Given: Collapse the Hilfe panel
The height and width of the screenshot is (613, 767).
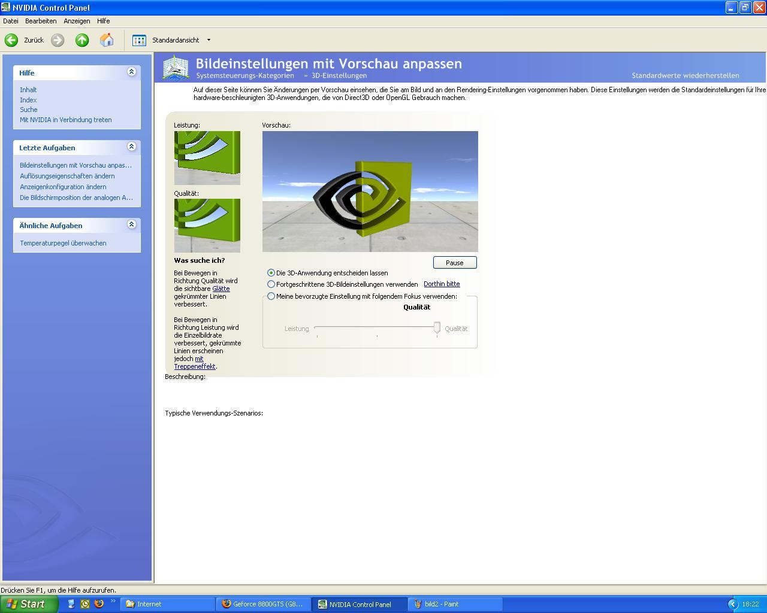Looking at the screenshot, I should [x=132, y=72].
